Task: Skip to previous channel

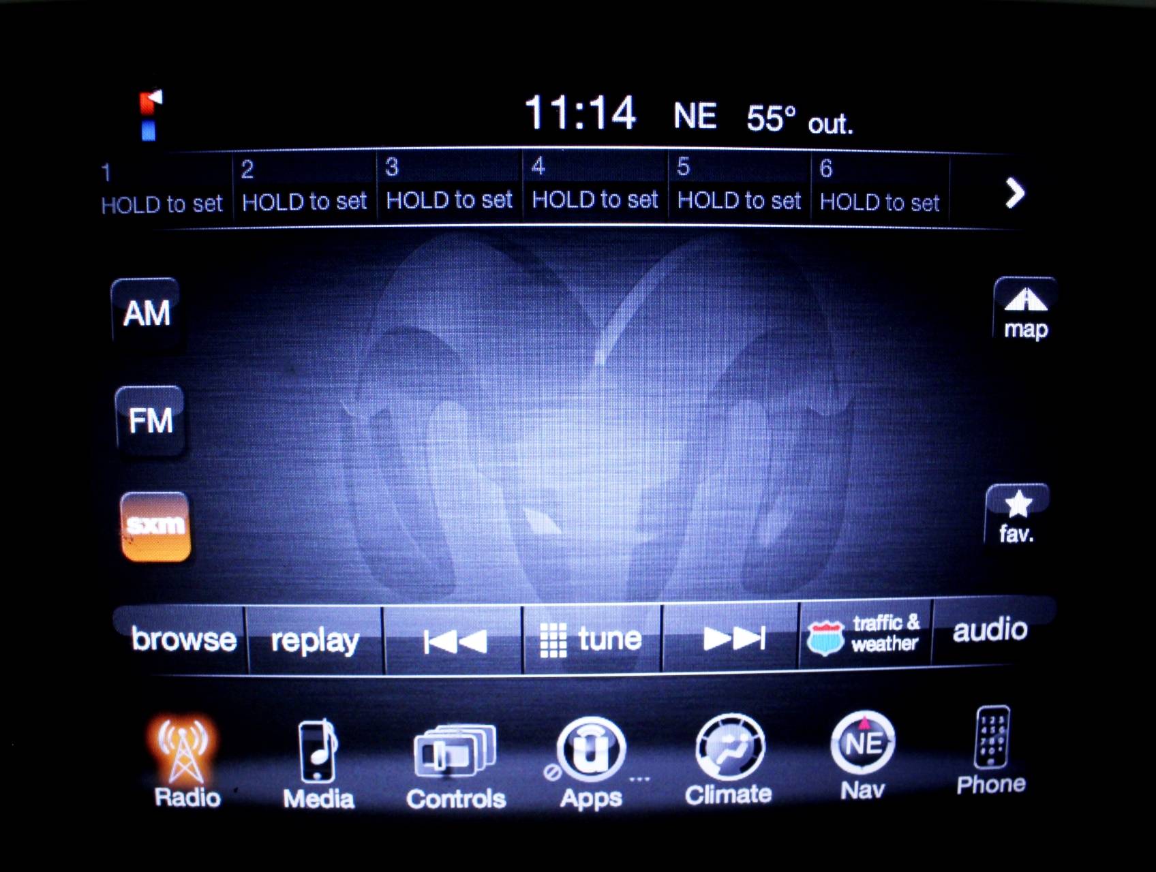Action: pyautogui.click(x=454, y=640)
